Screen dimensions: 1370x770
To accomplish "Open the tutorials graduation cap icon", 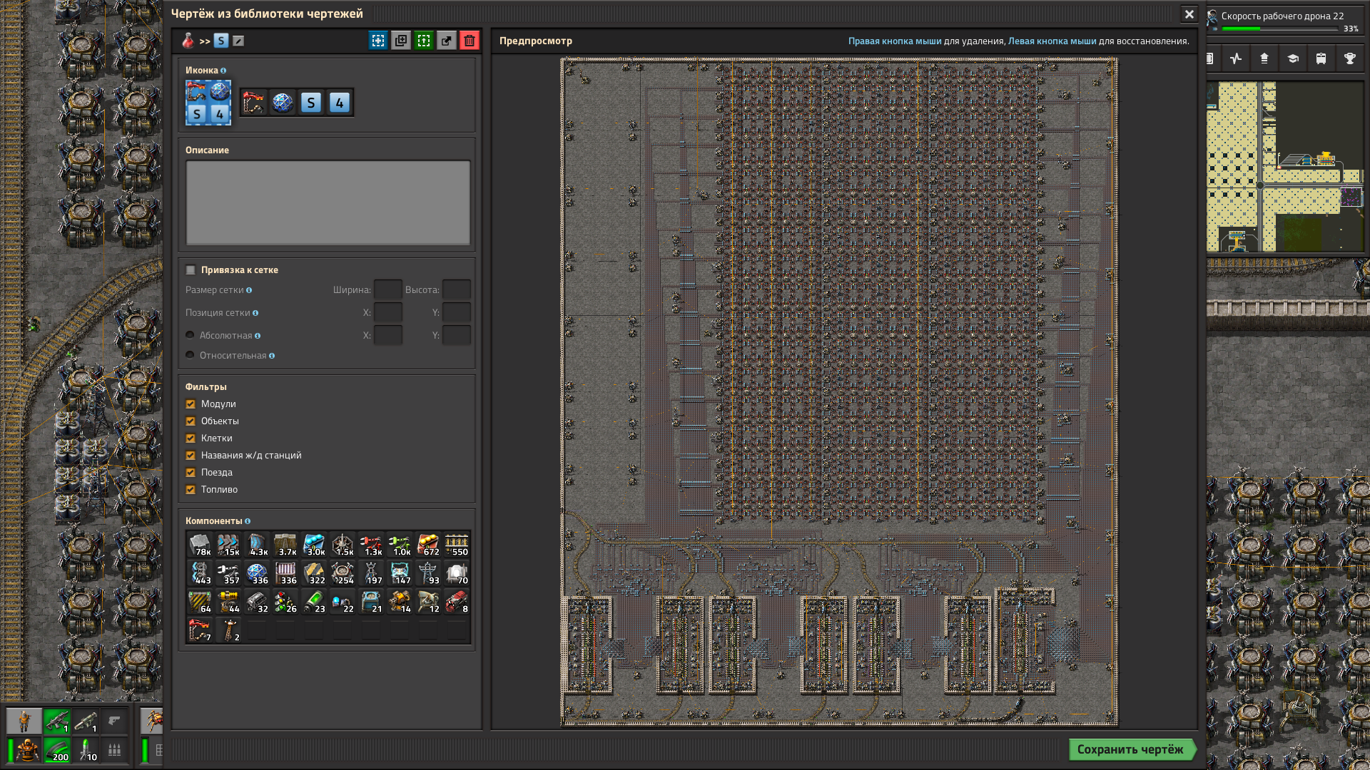I will coord(1293,58).
